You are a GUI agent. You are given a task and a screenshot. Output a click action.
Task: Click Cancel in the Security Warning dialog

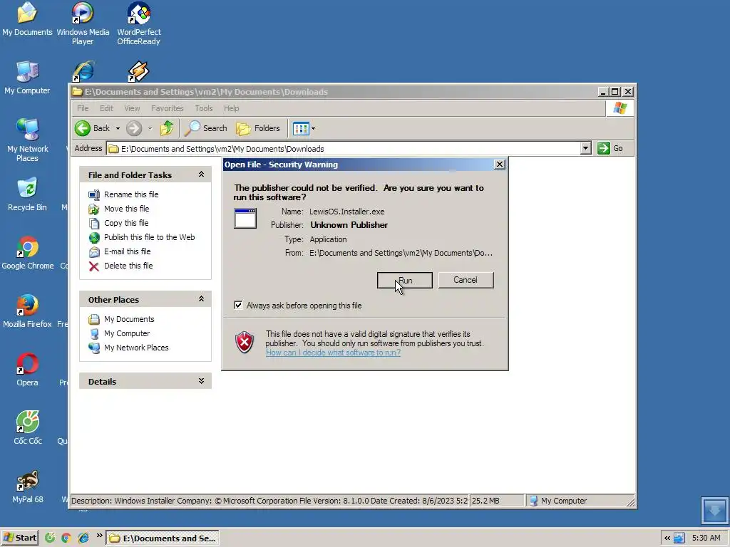point(466,280)
